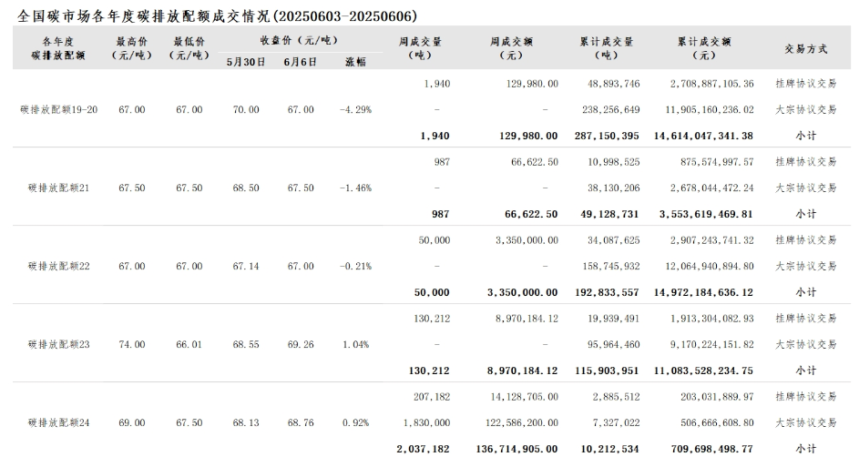Select the 涨幅 column header

tap(355, 62)
